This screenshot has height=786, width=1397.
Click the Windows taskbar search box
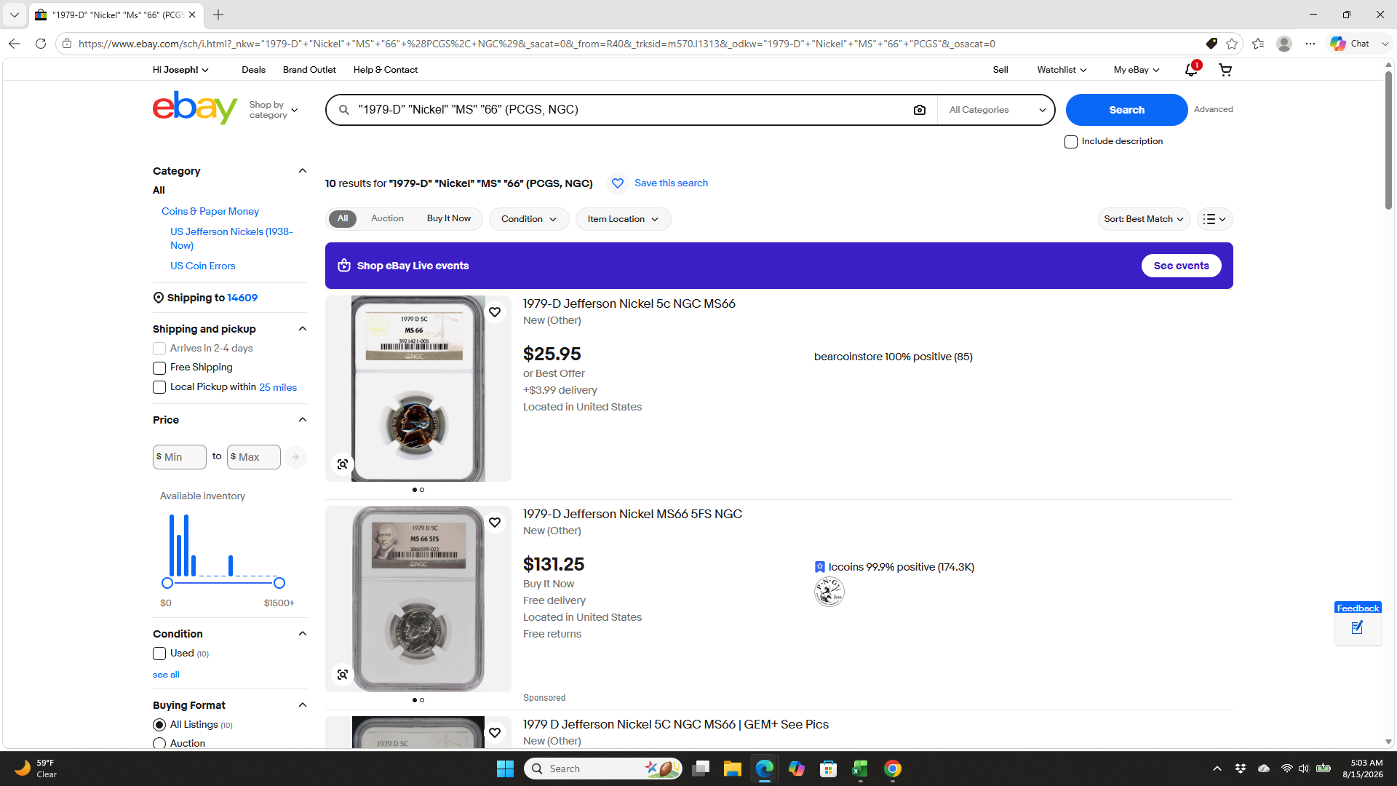[x=603, y=769]
